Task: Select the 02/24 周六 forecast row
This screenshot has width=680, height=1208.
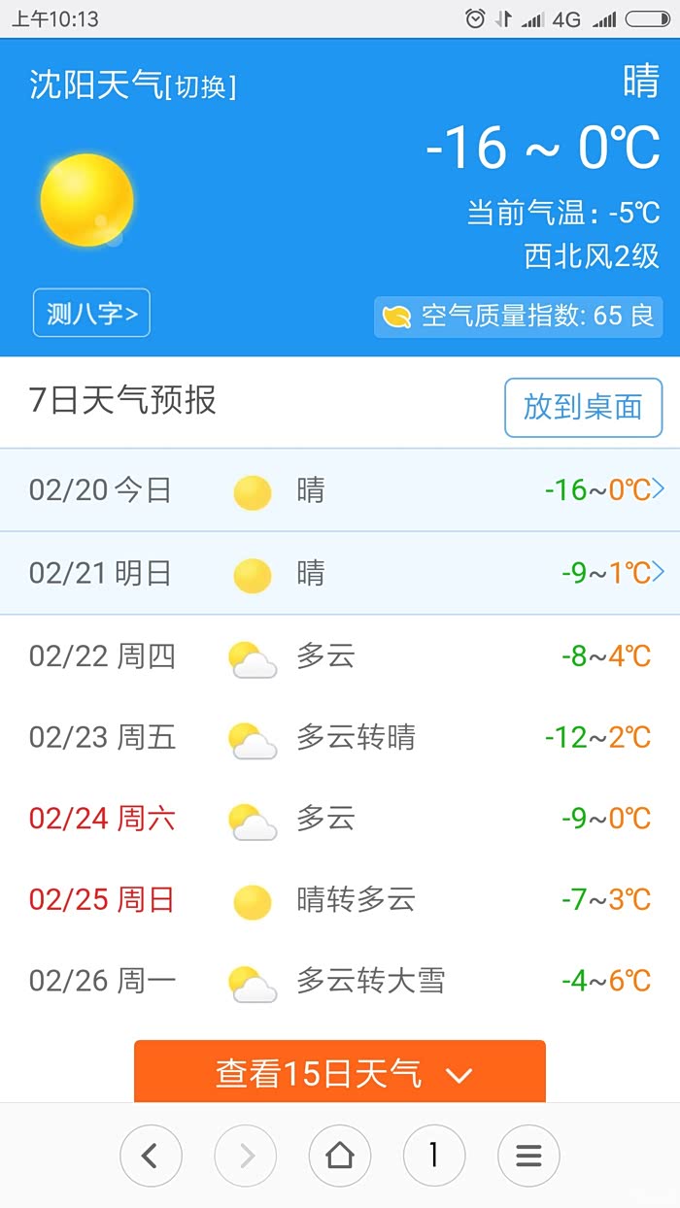Action: pos(340,819)
